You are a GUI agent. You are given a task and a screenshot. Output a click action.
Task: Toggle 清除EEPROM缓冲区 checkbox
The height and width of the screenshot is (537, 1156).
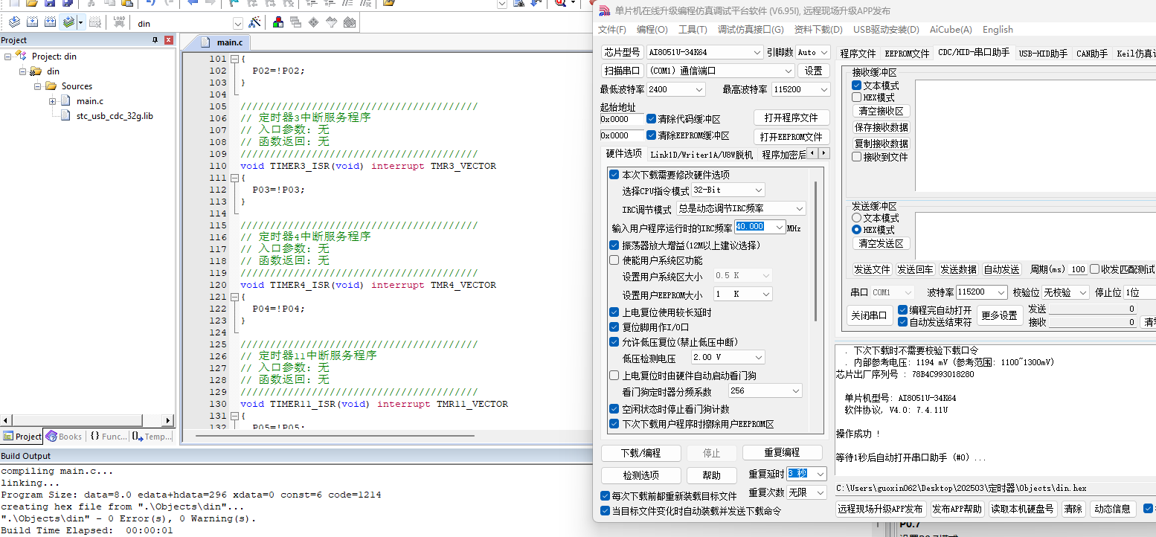(x=652, y=135)
